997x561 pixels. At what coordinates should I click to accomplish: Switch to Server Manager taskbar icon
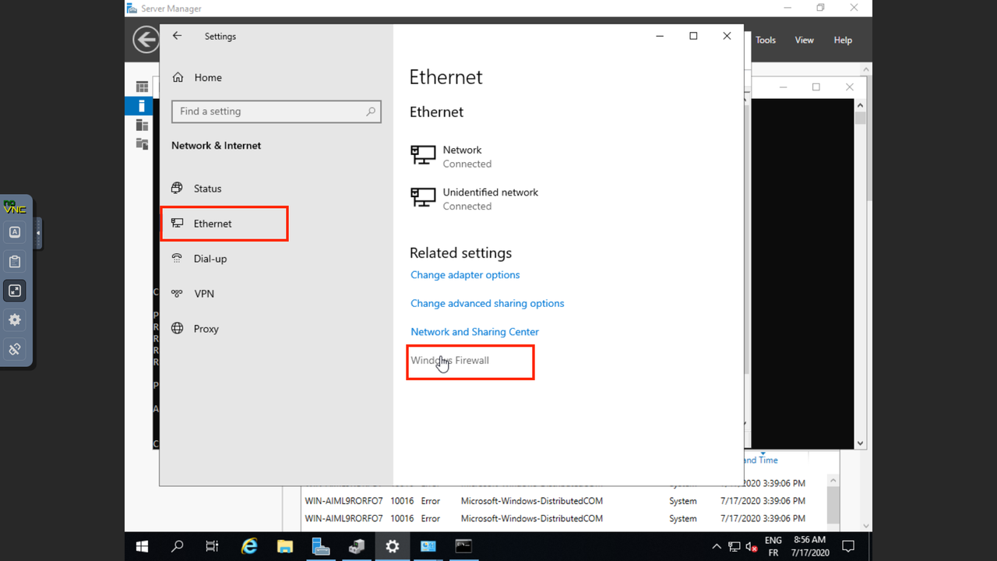(321, 546)
